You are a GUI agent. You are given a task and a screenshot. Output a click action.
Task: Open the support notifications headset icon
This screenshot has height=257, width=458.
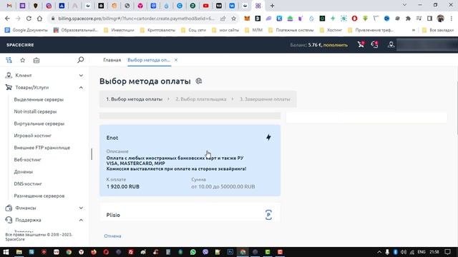point(374,44)
